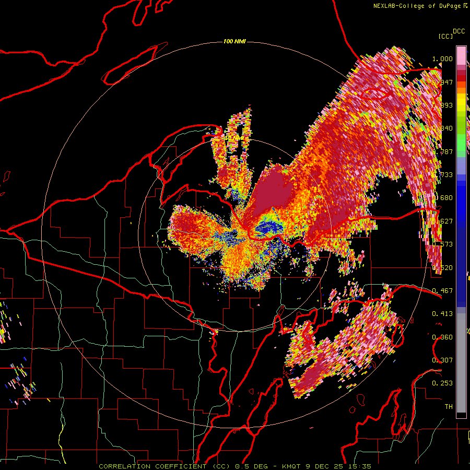Viewport: 470px width, 470px height.
Task: Click the 0.413 scale value
Action: pyautogui.click(x=442, y=314)
